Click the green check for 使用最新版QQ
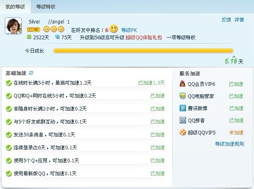 [x=9, y=174]
